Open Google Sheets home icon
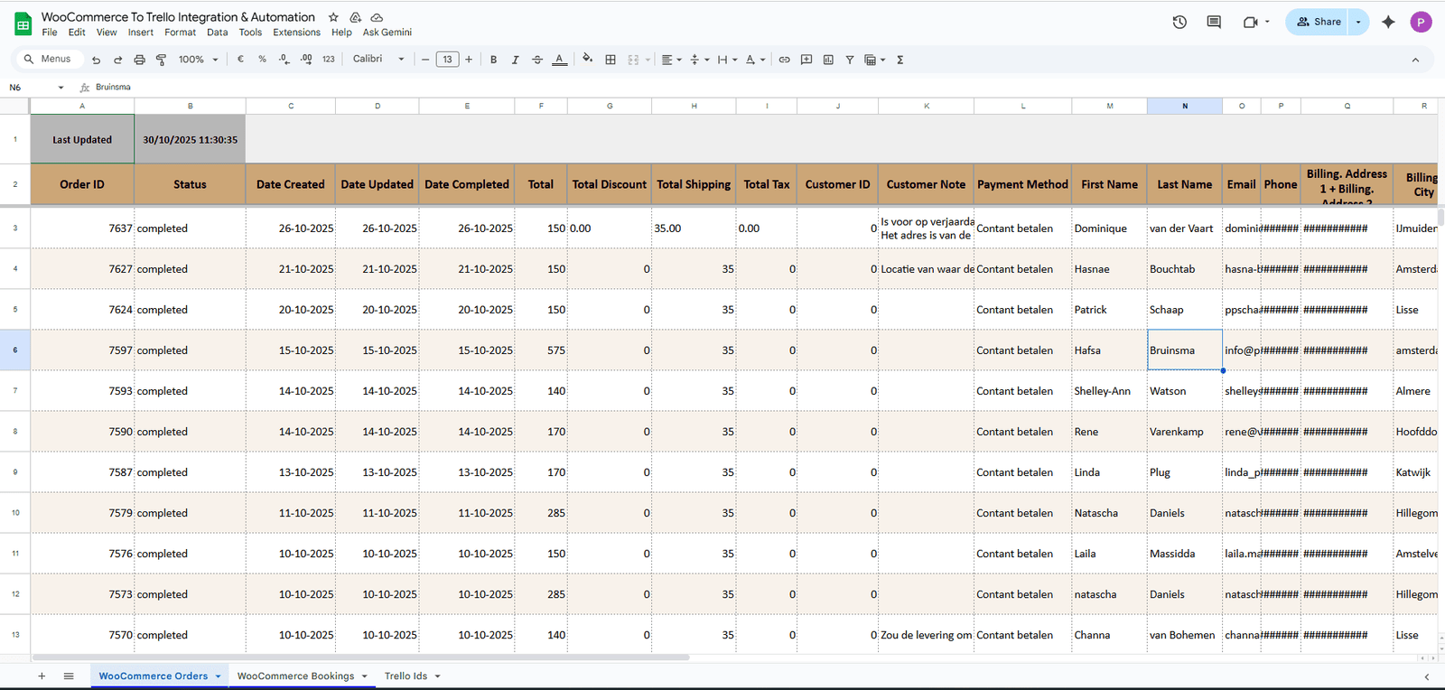 coord(23,23)
